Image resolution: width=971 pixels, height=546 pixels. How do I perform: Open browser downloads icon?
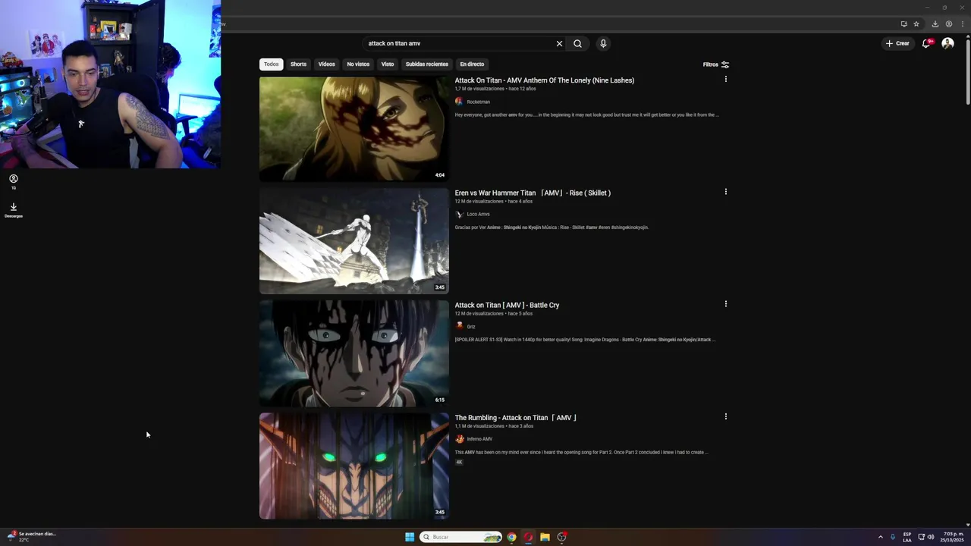pos(935,24)
